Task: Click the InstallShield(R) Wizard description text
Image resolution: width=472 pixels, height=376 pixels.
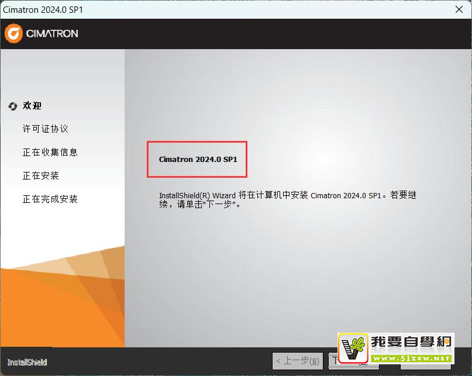Action: (x=288, y=199)
